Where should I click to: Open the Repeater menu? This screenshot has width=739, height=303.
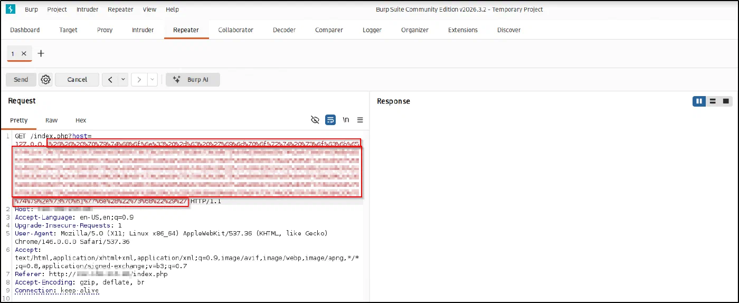tap(120, 10)
